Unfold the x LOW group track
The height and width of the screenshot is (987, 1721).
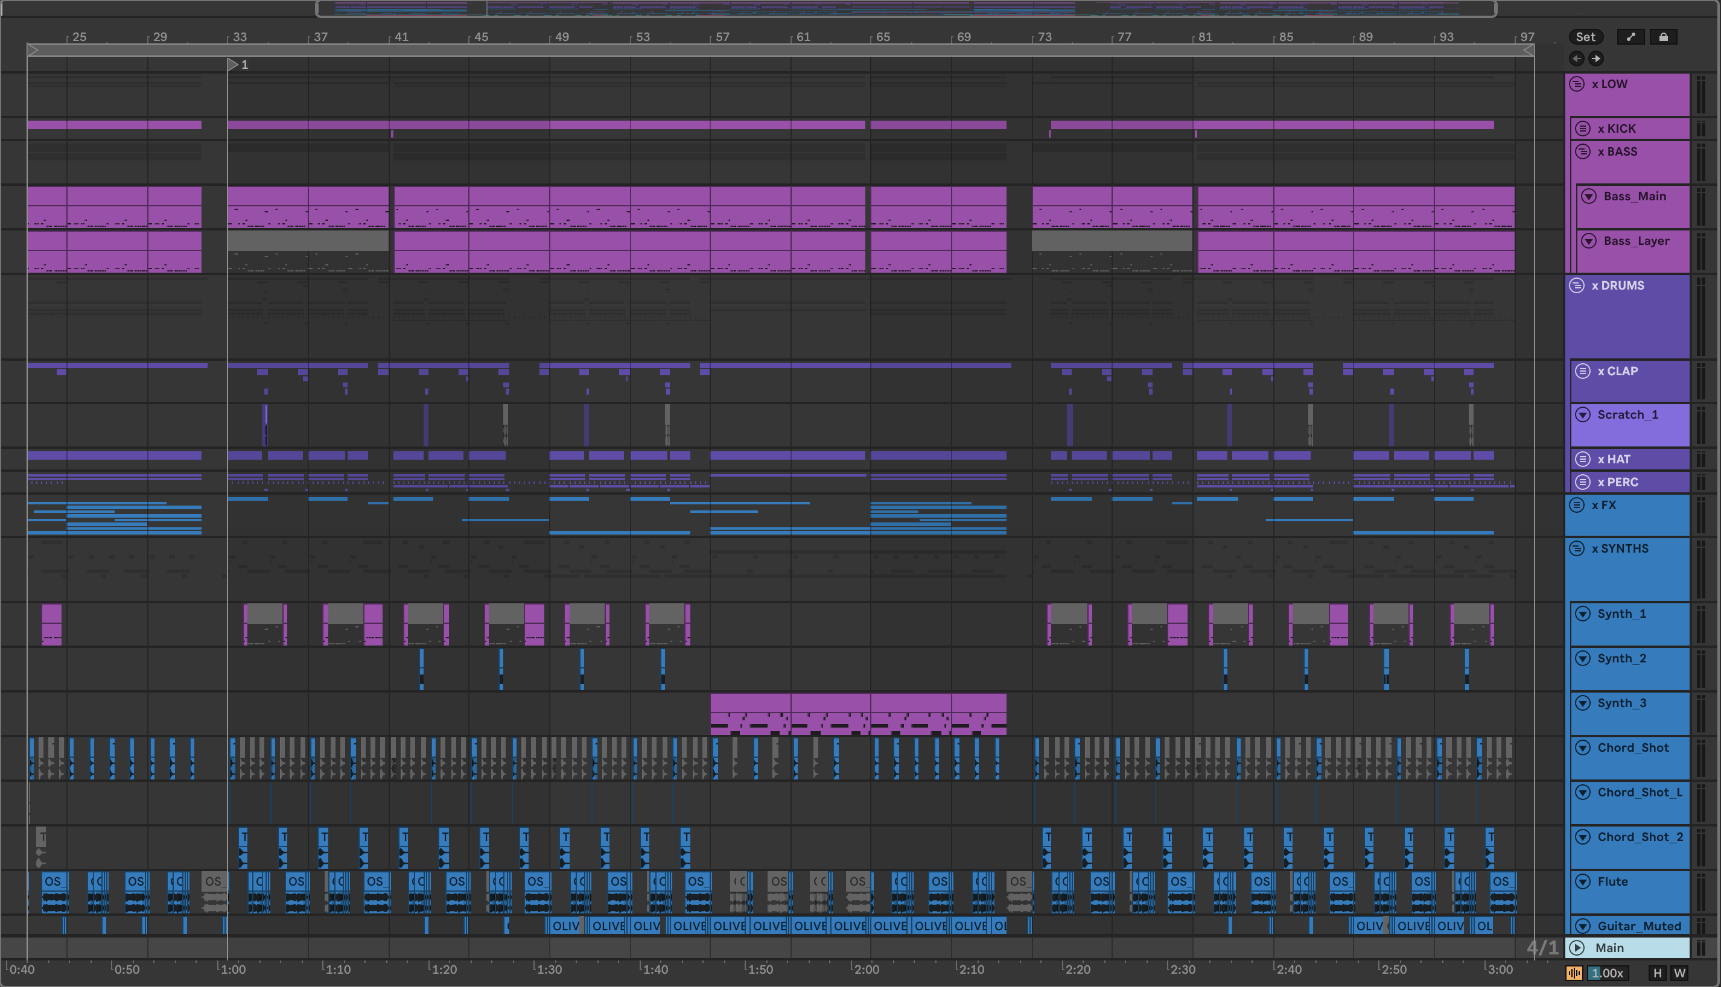click(x=1577, y=84)
